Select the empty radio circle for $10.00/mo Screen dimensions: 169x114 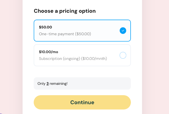(123, 55)
